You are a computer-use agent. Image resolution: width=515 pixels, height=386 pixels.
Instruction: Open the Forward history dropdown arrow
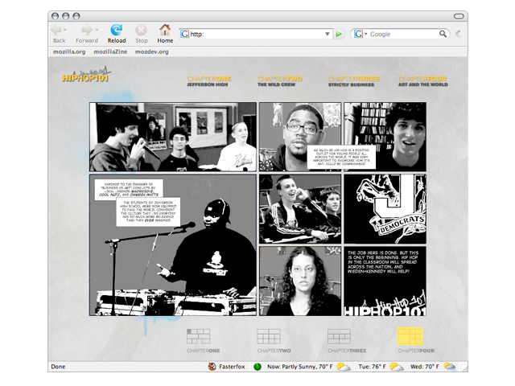(x=97, y=30)
